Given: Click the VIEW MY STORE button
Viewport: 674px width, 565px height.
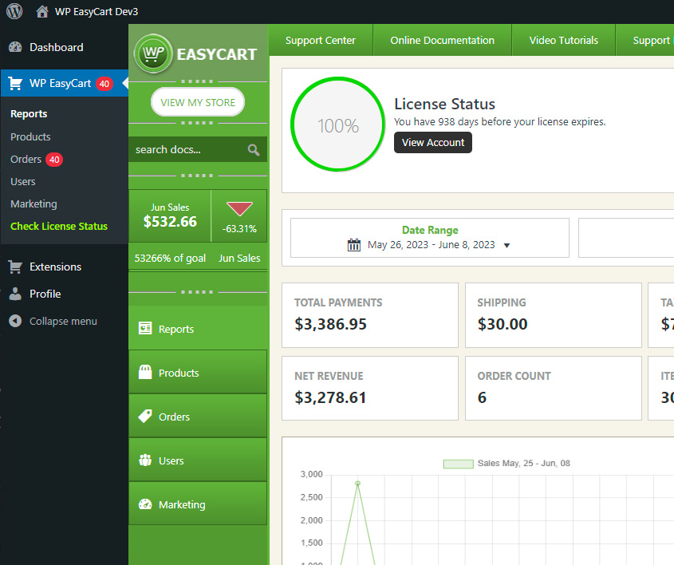Looking at the screenshot, I should 198,102.
